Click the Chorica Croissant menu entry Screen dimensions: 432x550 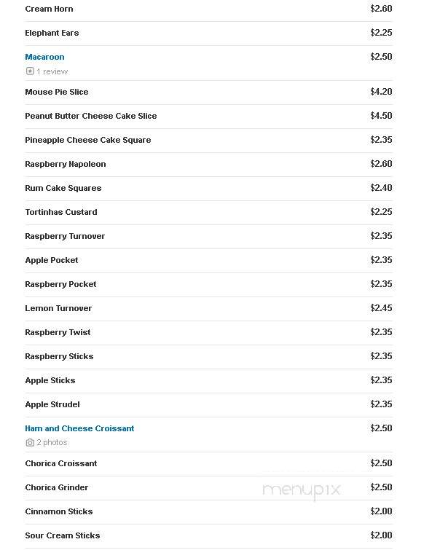[61, 463]
